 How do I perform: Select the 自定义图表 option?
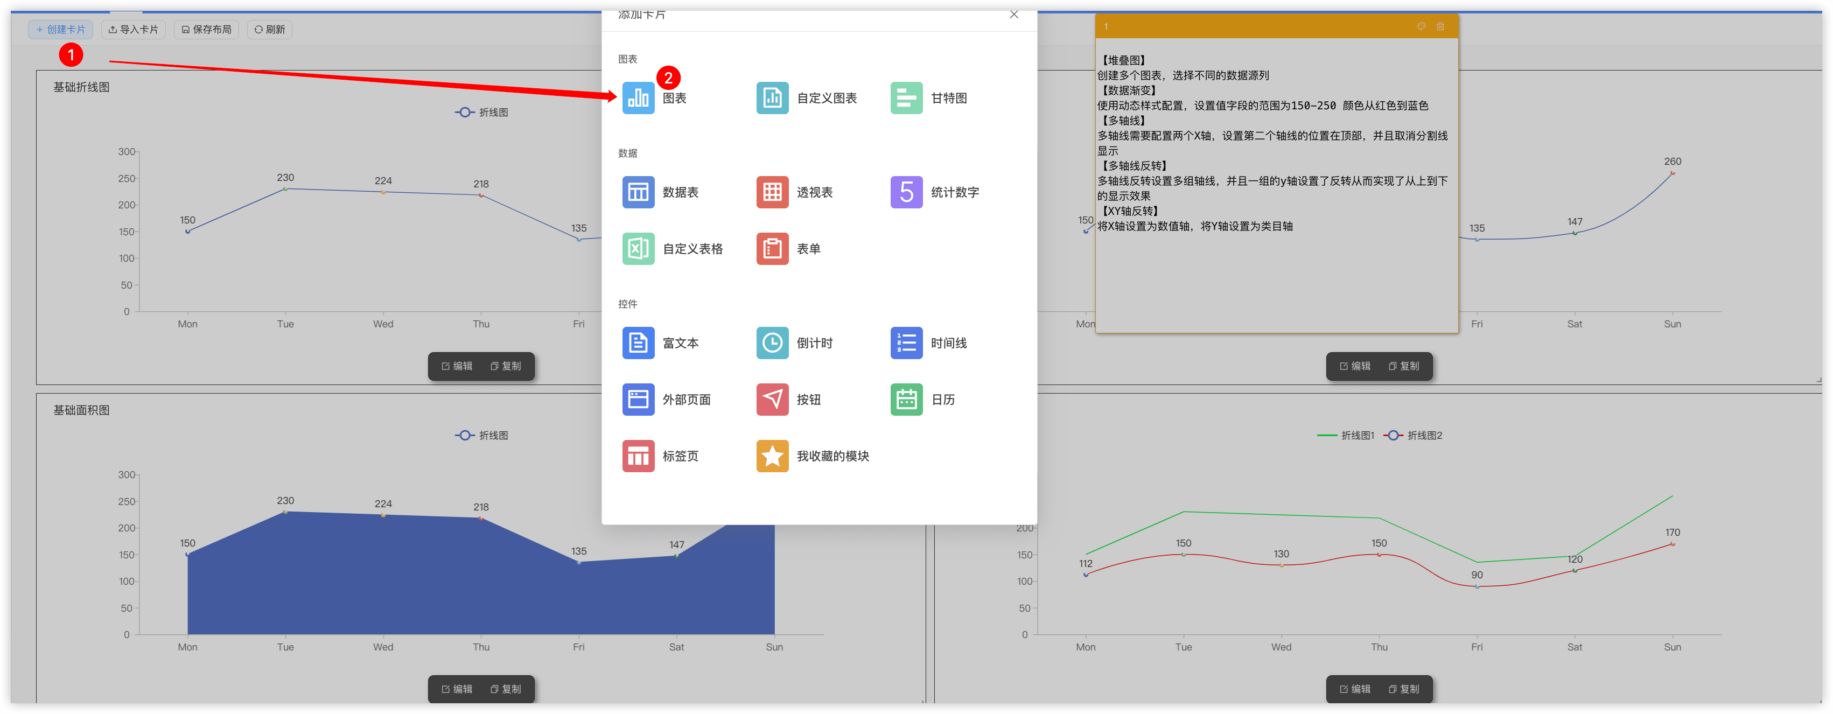(811, 97)
